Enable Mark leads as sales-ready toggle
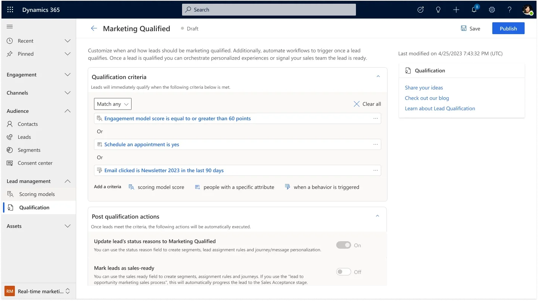Image resolution: width=538 pixels, height=301 pixels. tap(343, 272)
